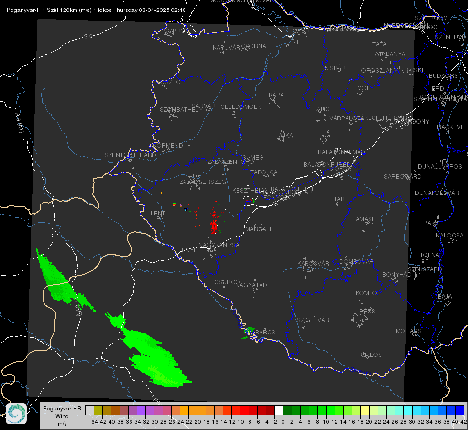The width and height of the screenshot is (468, 430).
Task: Click the legend label Poganyvar-HR Wind m/s
Action: click(x=62, y=416)
